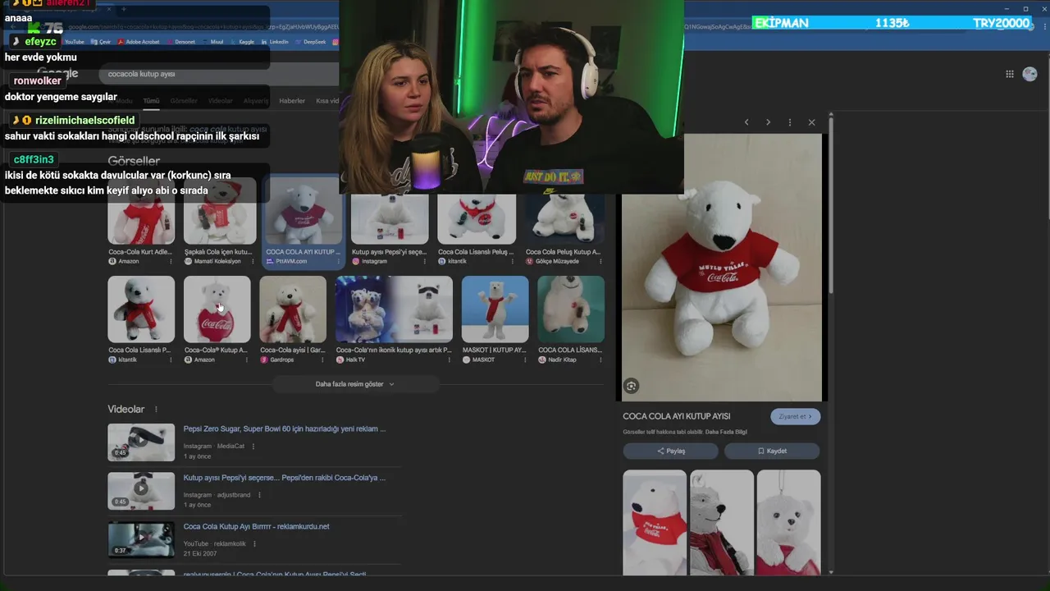Open options for Coca-Cola Kurt Adle Amazon image
1050x591 pixels.
(171, 261)
